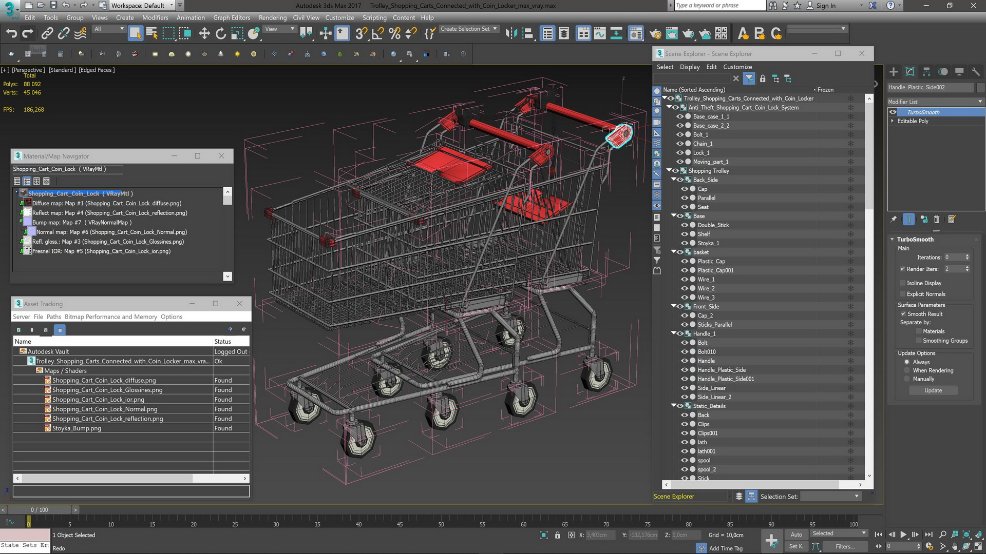Open the Motion panel tab icon
986x554 pixels.
click(x=943, y=72)
